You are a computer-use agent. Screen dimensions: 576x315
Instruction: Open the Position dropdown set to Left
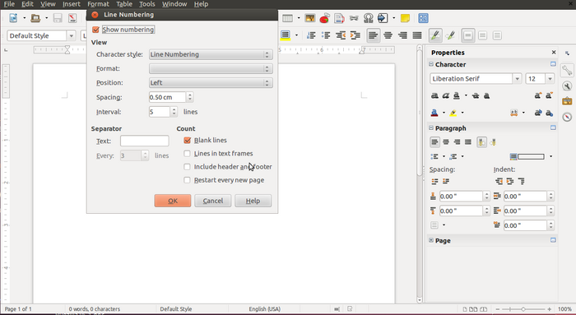click(x=211, y=82)
